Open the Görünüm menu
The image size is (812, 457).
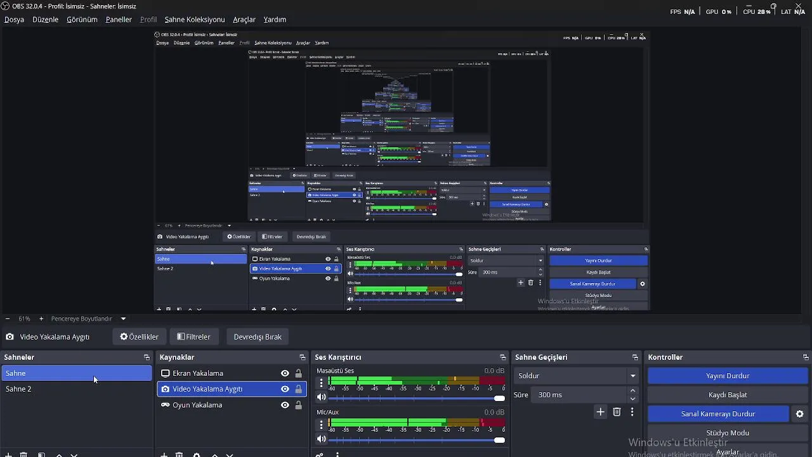[x=82, y=20]
